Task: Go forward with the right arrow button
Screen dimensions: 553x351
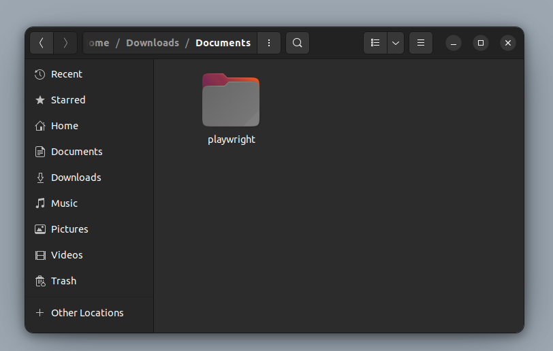Action: point(65,43)
